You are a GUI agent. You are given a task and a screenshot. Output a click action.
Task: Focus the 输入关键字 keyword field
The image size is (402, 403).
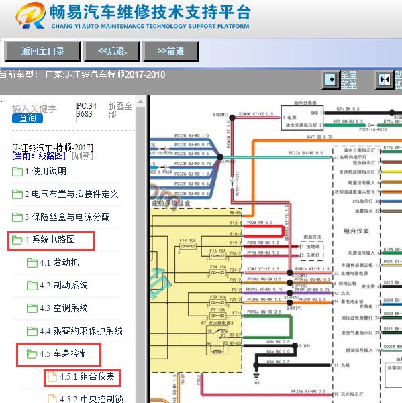click(x=34, y=109)
